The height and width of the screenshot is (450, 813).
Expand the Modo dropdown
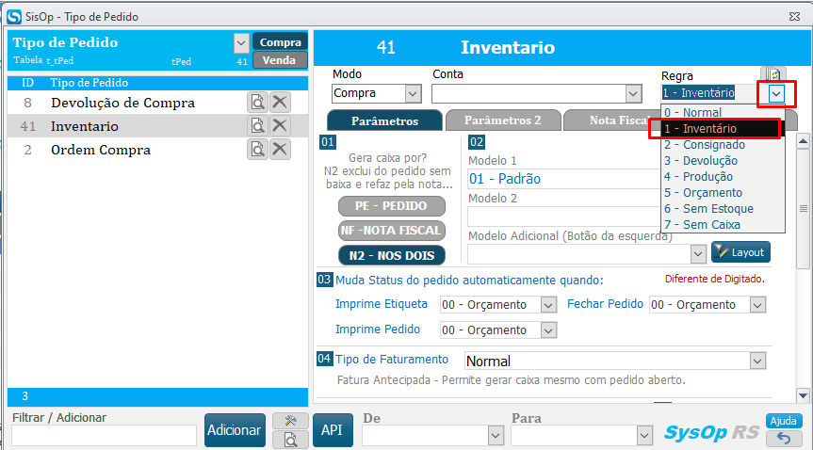point(412,93)
